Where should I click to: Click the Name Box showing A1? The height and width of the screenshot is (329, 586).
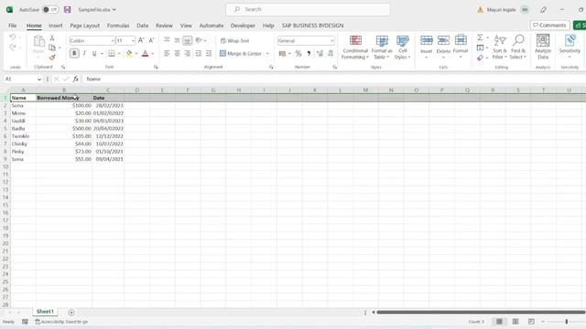(22, 80)
